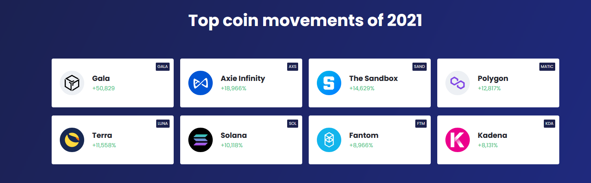Click the LUNA ticker badge
Screen dimensions: 591x183
click(x=163, y=124)
